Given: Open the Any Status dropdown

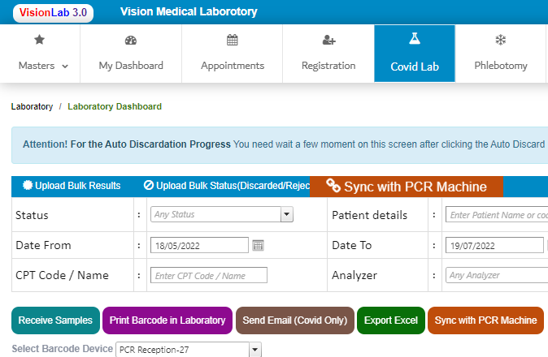Looking at the screenshot, I should 286,215.
